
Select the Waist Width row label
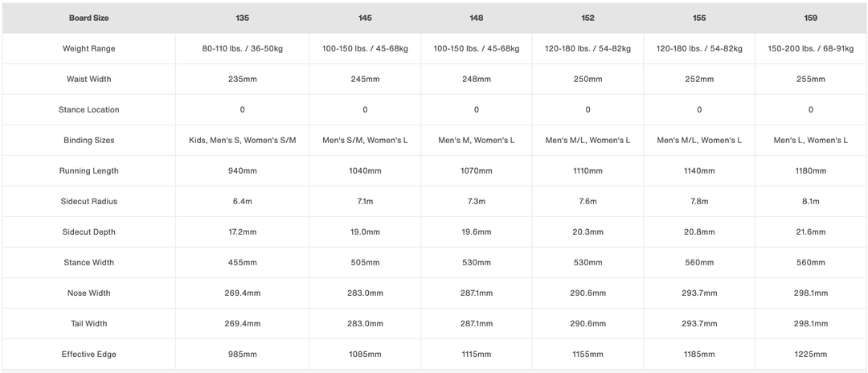tap(88, 79)
